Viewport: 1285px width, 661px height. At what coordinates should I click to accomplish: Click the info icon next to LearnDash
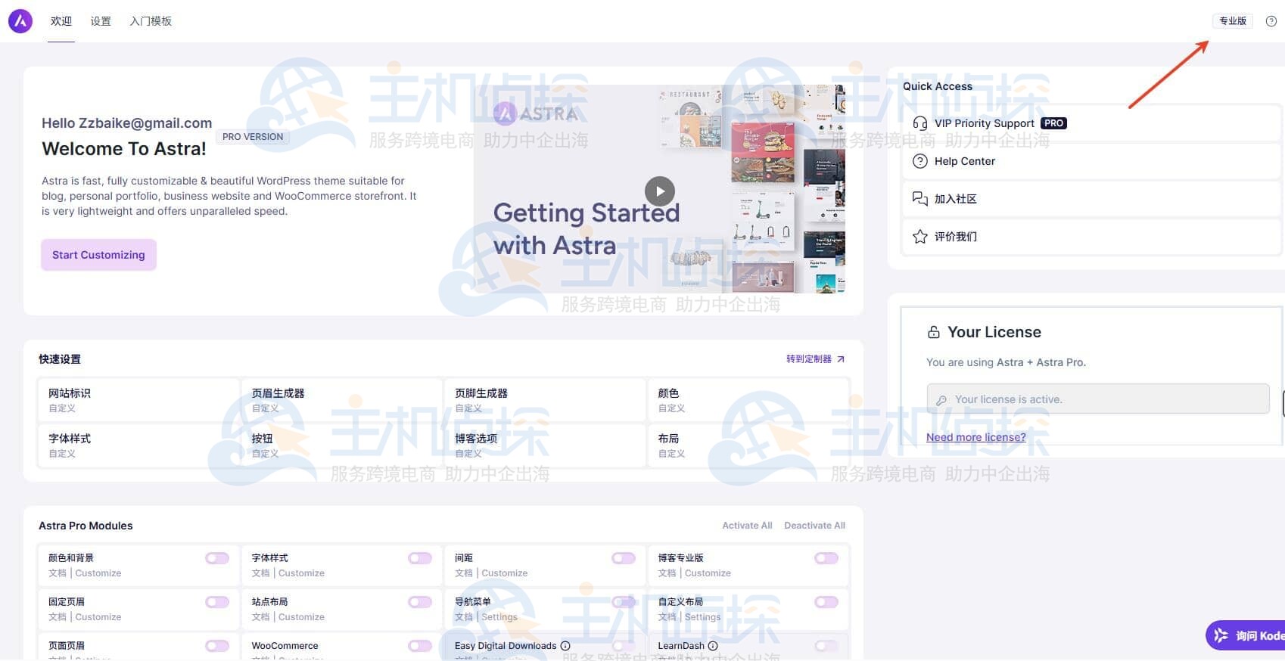713,646
